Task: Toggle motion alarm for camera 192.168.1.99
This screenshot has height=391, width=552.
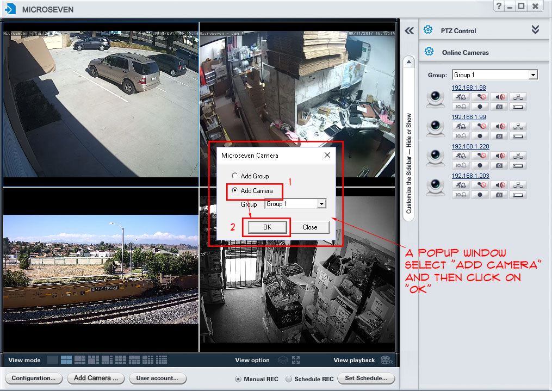Action: [461, 126]
